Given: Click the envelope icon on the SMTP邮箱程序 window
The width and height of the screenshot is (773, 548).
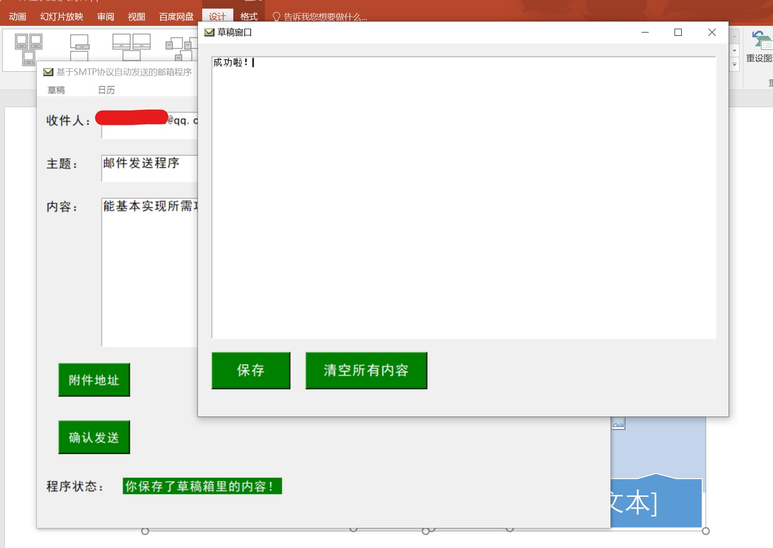Looking at the screenshot, I should coord(48,72).
